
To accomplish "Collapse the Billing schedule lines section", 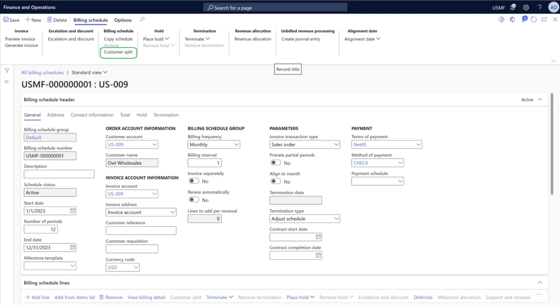I will click(540, 283).
